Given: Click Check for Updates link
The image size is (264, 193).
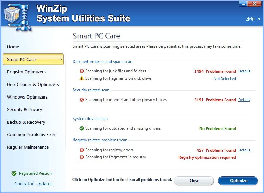Looking at the screenshot, I should [x=33, y=184].
